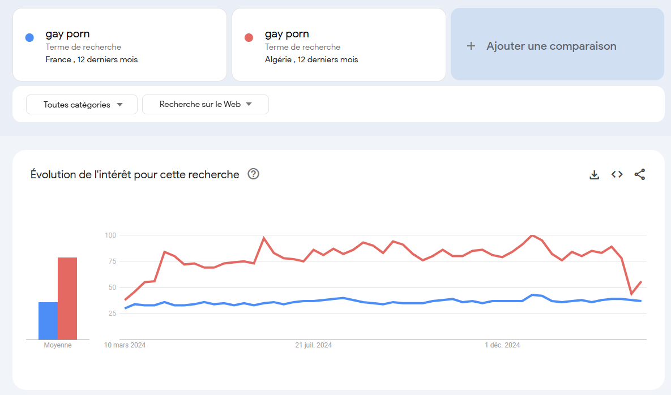Screen dimensions: 671x395
Task: Click the '1 déc. 2024' axis label
Action: click(x=502, y=345)
